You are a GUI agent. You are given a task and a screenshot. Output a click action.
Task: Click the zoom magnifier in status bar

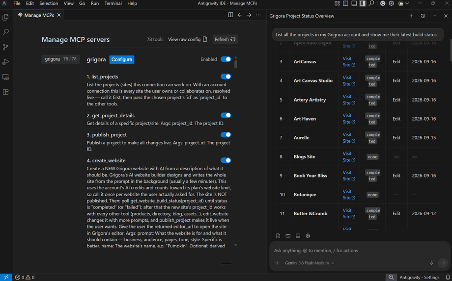[x=391, y=277]
